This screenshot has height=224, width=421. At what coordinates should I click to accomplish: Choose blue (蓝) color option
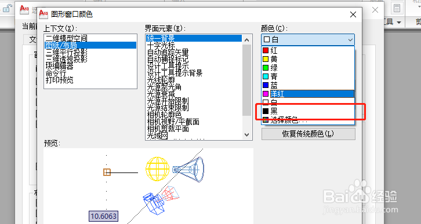(x=308, y=85)
